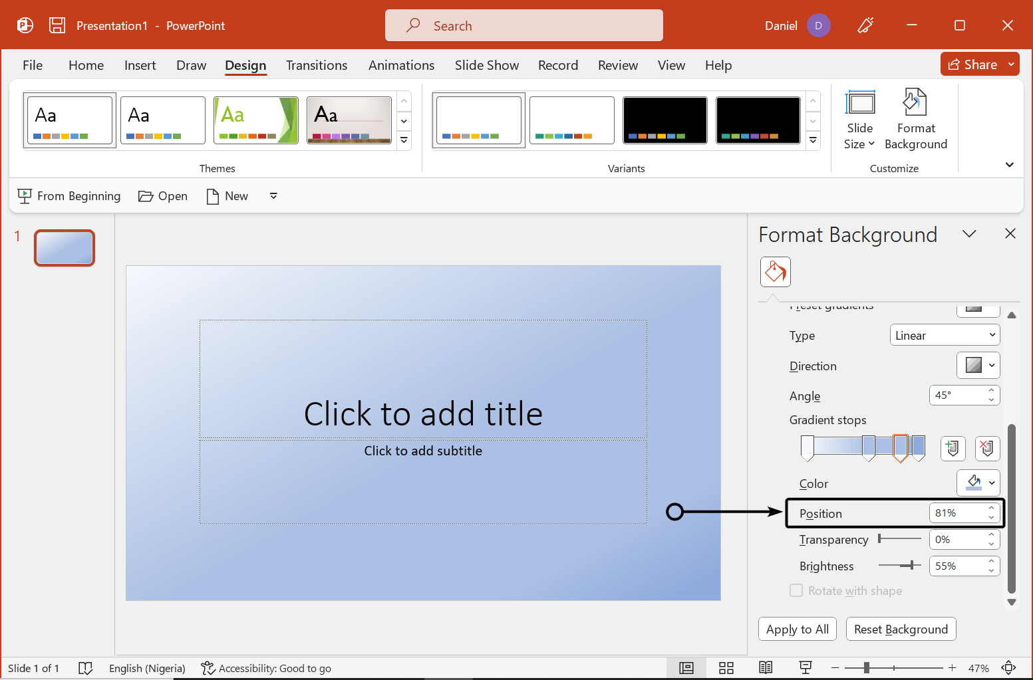Click the Add gradient stop icon
The width and height of the screenshot is (1033, 680).
click(953, 448)
